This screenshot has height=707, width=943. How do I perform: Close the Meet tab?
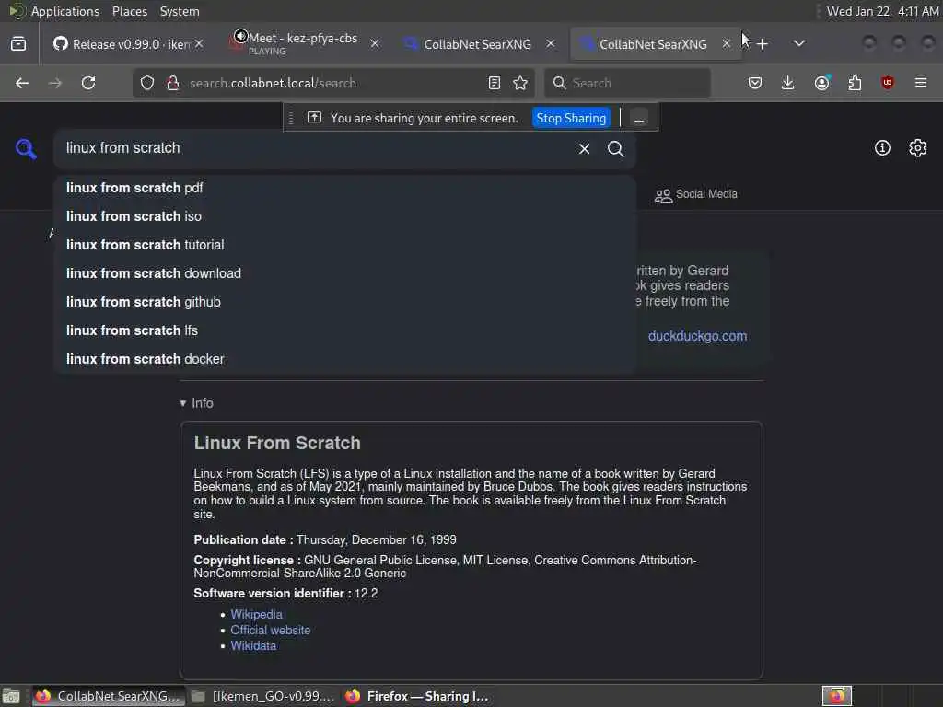pyautogui.click(x=375, y=44)
